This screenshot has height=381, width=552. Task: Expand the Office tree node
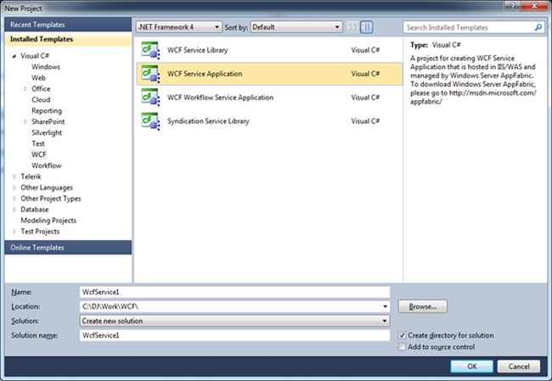(25, 88)
